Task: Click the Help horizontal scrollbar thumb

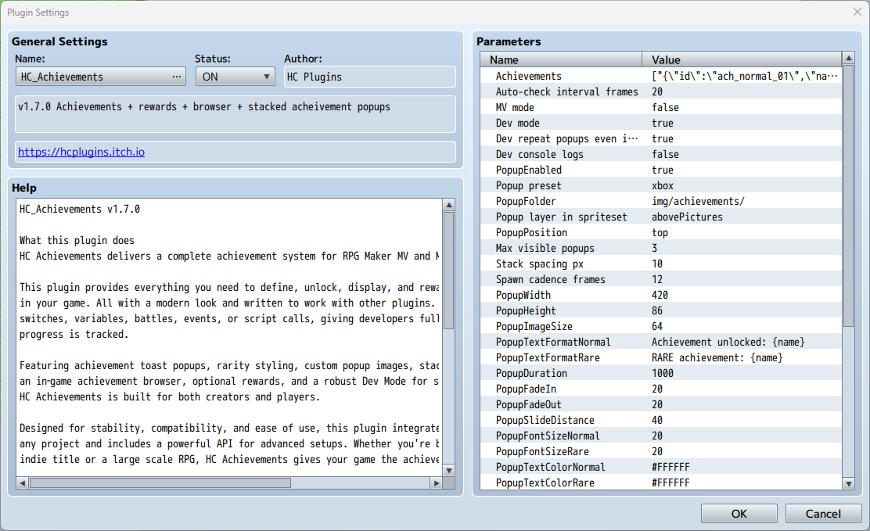Action: pos(160,483)
